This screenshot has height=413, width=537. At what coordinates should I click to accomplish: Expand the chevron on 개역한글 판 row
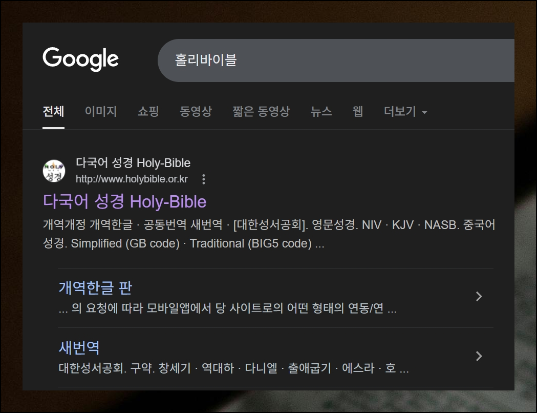coord(479,297)
